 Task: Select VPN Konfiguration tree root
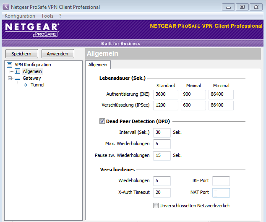tap(33, 65)
